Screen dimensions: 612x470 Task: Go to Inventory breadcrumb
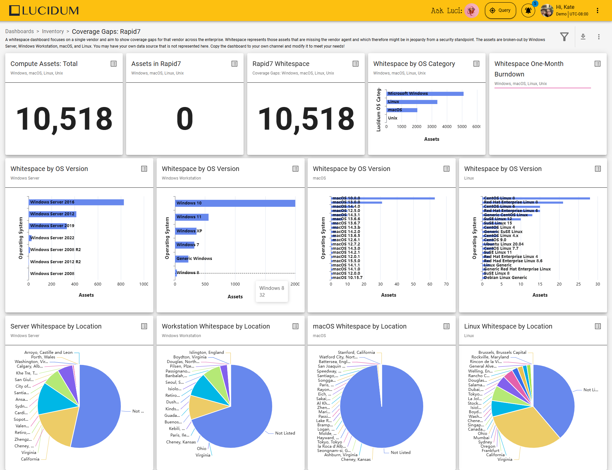(x=53, y=31)
